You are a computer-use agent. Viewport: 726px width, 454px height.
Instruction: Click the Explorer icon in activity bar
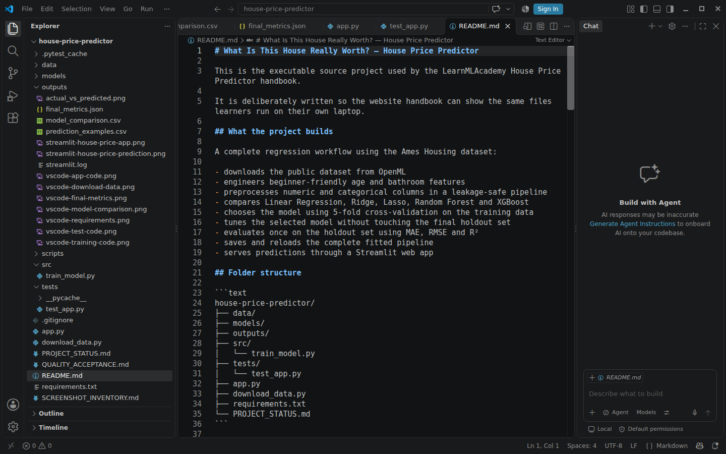13,29
